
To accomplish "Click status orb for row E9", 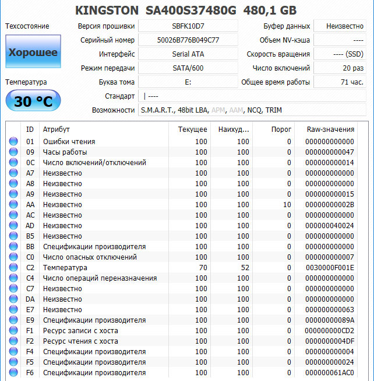I will pyautogui.click(x=13, y=320).
